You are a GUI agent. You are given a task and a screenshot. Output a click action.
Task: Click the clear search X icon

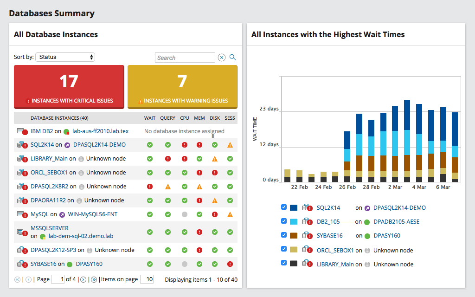221,57
